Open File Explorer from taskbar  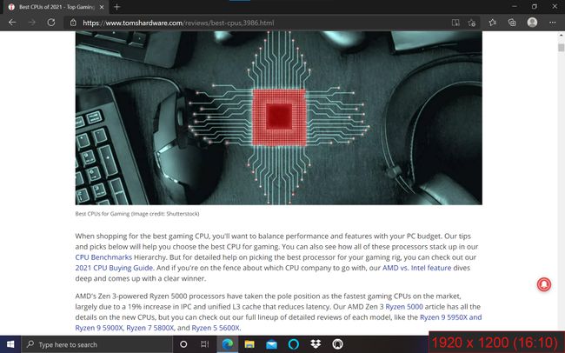pyautogui.click(x=249, y=344)
